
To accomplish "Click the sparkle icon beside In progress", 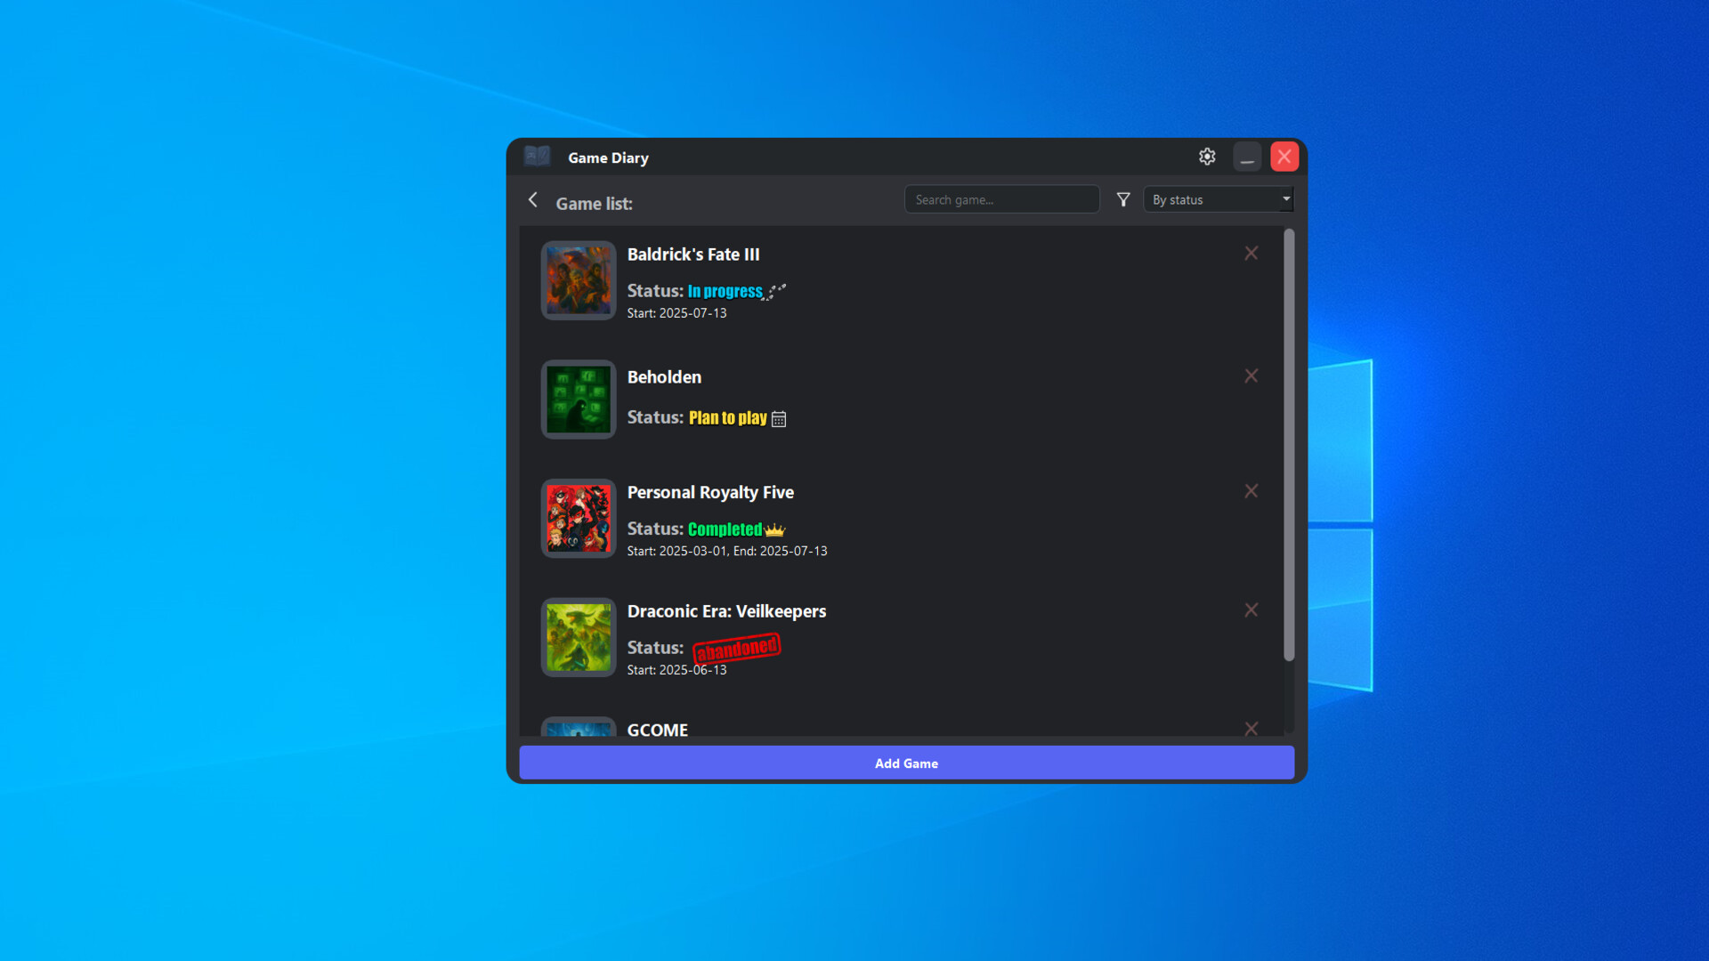I will click(774, 291).
